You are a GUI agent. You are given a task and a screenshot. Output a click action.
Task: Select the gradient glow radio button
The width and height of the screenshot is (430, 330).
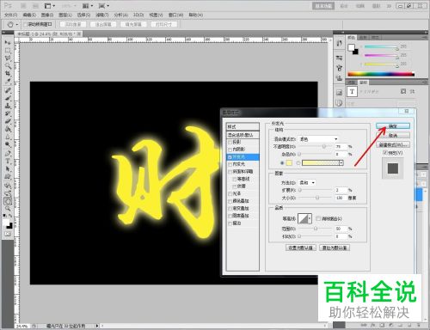click(x=298, y=163)
